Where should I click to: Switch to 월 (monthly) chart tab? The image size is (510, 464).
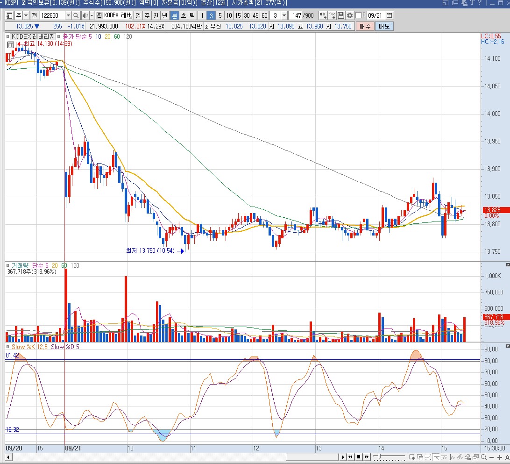(x=156, y=15)
